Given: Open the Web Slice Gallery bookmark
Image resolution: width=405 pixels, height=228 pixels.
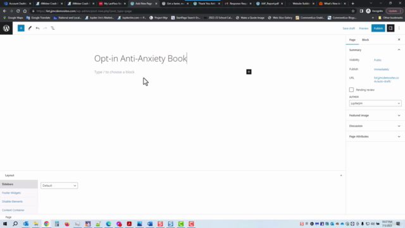Looking at the screenshot, I should tap(280, 18).
